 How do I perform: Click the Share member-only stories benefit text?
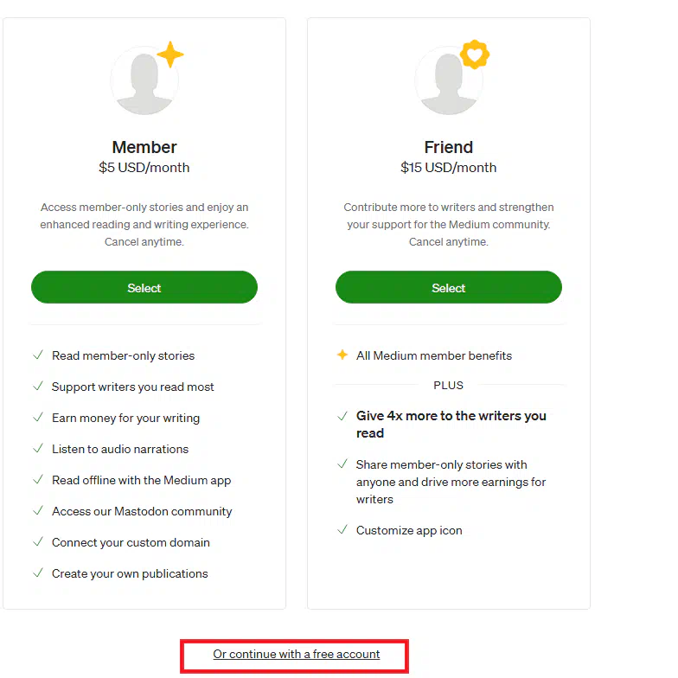click(x=451, y=482)
